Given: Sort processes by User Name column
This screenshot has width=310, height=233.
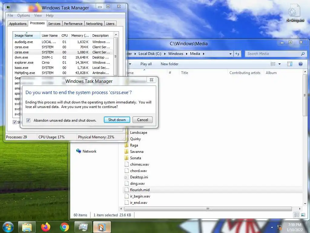Looking at the screenshot, I should pos(50,35).
